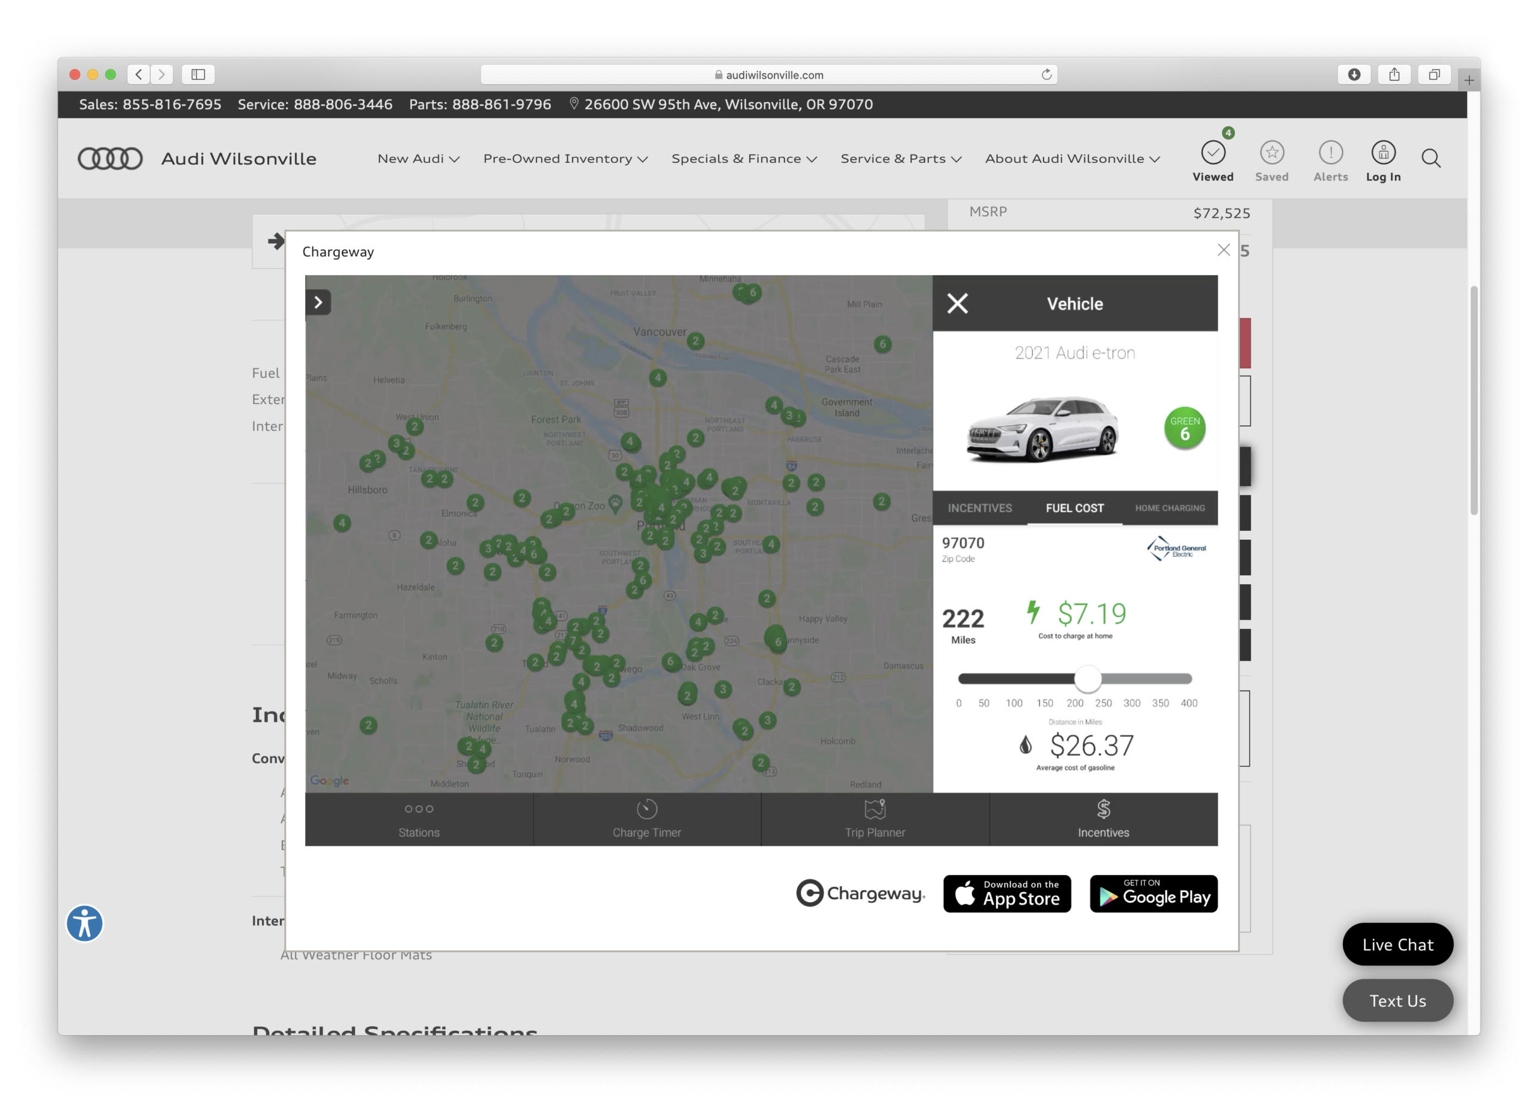Image resolution: width=1538 pixels, height=1103 pixels.
Task: Open the Google Play store badge
Action: [1153, 893]
